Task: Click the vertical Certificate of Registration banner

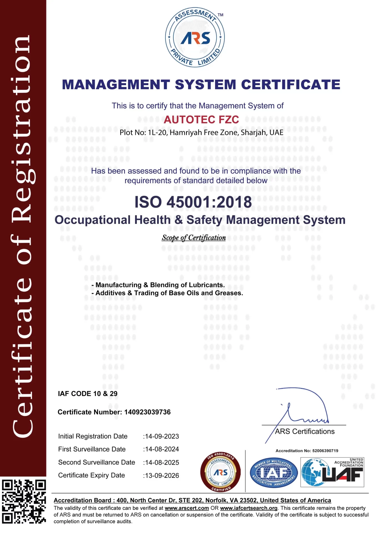Action: click(23, 236)
